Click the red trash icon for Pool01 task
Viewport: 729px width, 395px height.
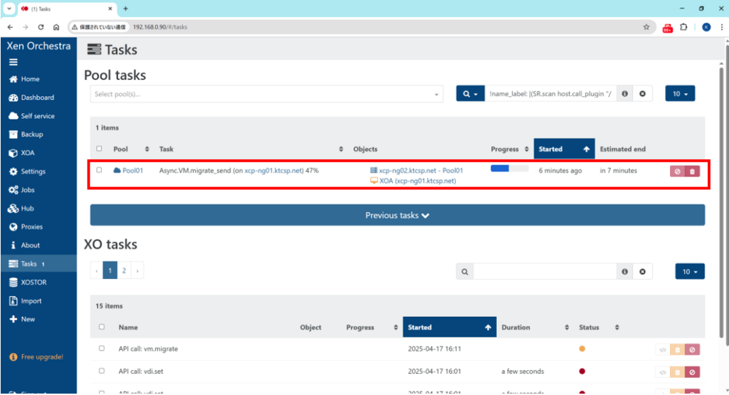(x=692, y=171)
